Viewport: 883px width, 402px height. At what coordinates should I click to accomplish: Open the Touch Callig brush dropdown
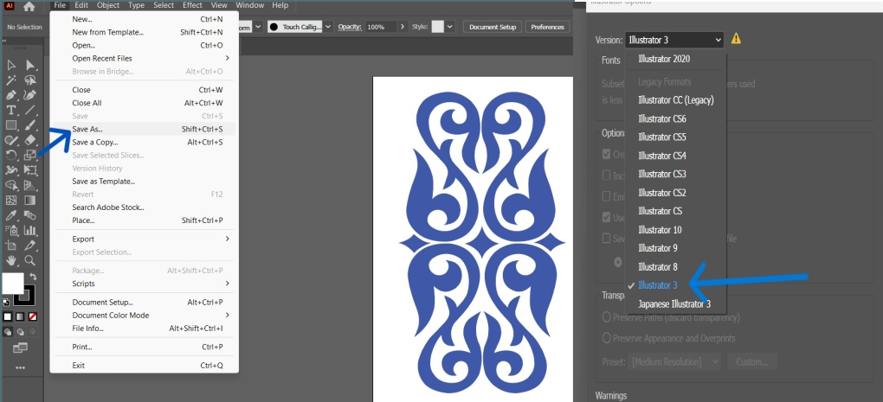(328, 27)
